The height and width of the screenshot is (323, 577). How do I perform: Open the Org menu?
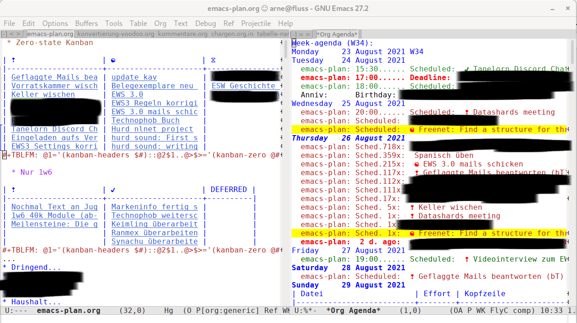(x=160, y=23)
